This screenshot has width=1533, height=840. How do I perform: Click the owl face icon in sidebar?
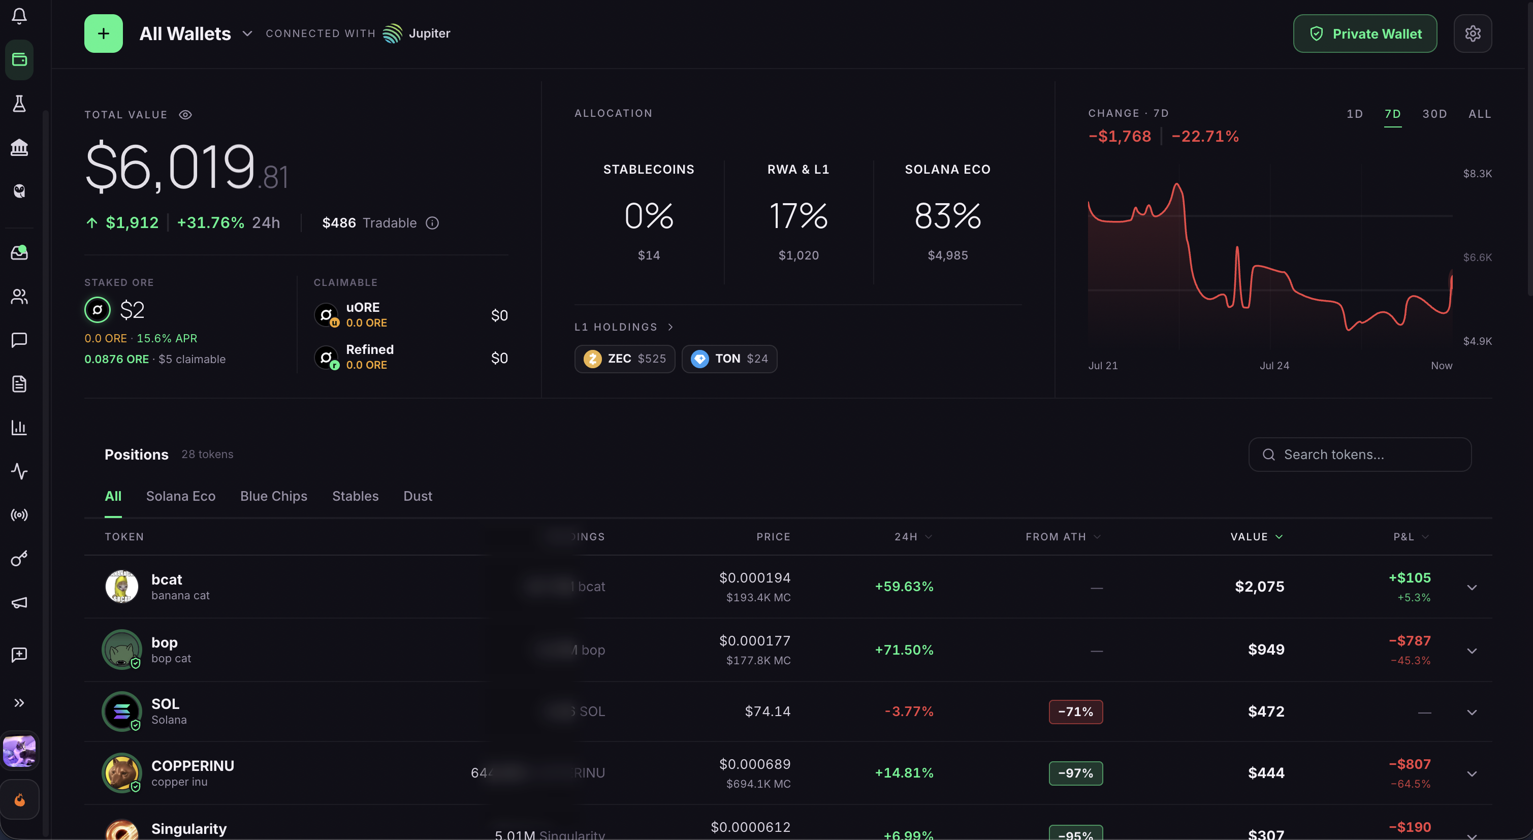coord(19,191)
